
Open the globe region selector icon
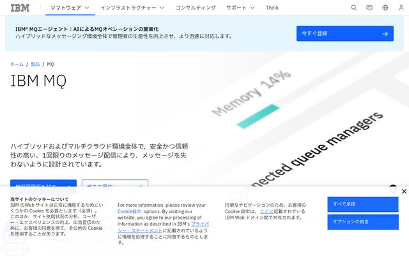pyautogui.click(x=385, y=8)
